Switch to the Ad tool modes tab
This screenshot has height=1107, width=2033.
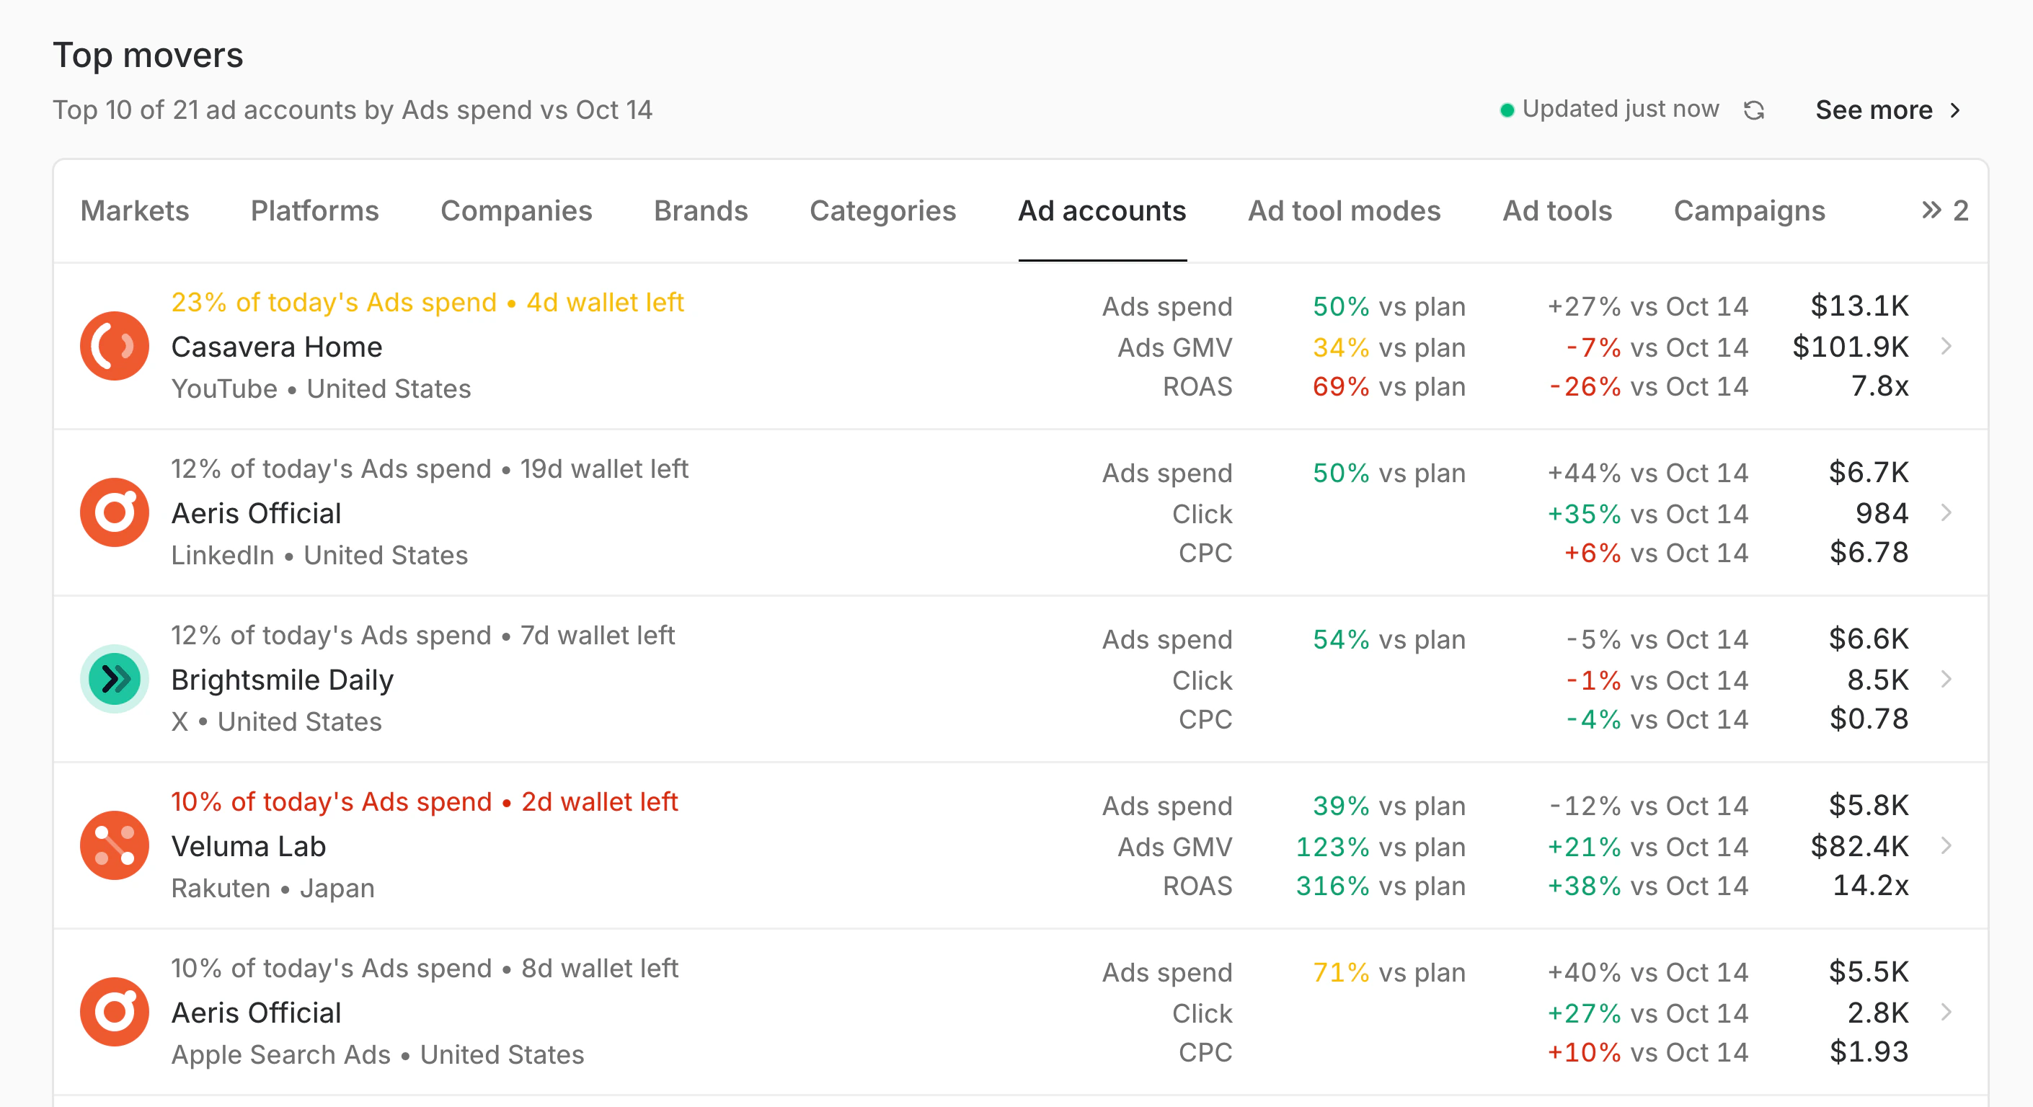[1344, 210]
